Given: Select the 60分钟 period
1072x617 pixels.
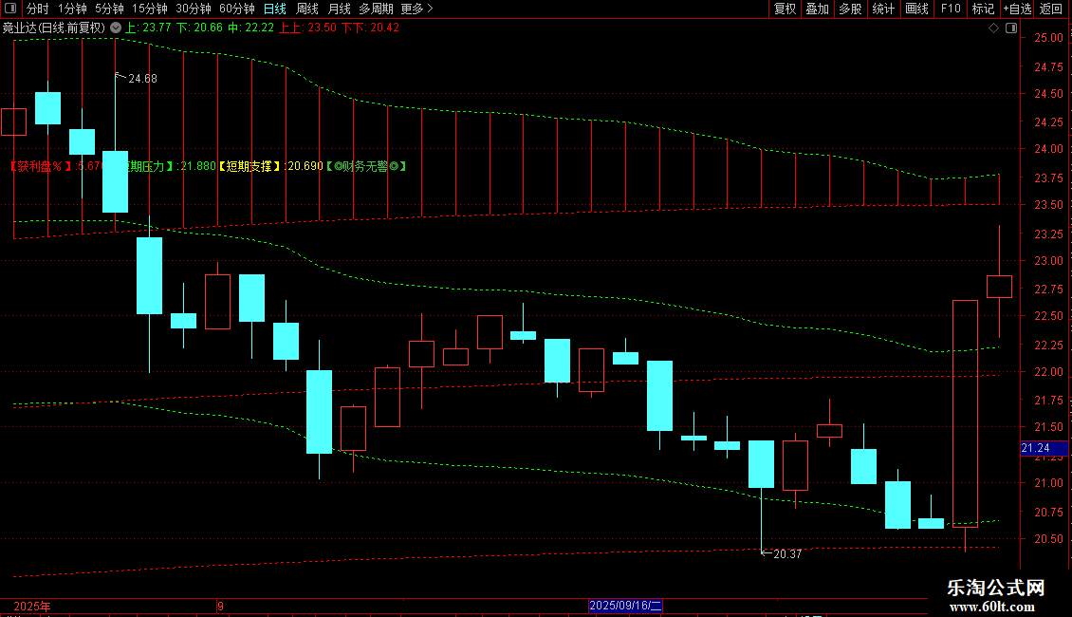Looking at the screenshot, I should pyautogui.click(x=237, y=9).
